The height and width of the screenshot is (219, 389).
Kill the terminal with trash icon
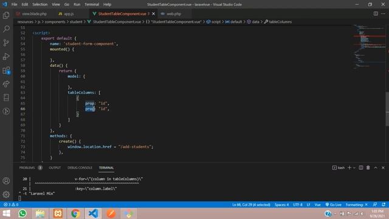(x=368, y=168)
